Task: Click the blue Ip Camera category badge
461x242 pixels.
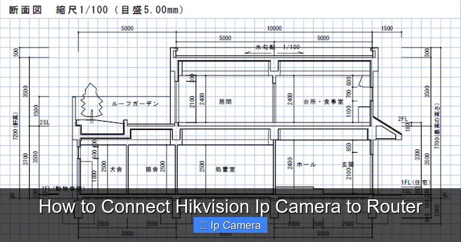Action: (x=230, y=225)
